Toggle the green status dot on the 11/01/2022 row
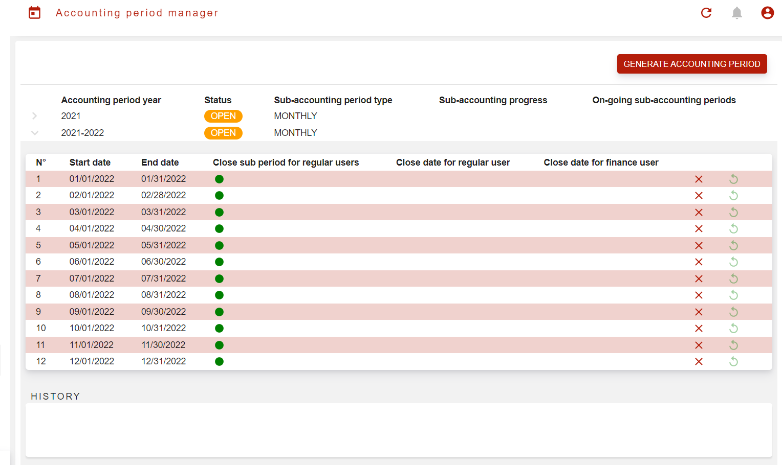782x465 pixels. click(x=219, y=345)
